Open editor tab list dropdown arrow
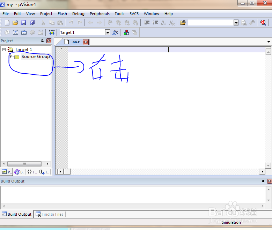 [x=269, y=42]
